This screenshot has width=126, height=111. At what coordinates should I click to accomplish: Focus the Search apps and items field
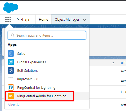coord(47,35)
